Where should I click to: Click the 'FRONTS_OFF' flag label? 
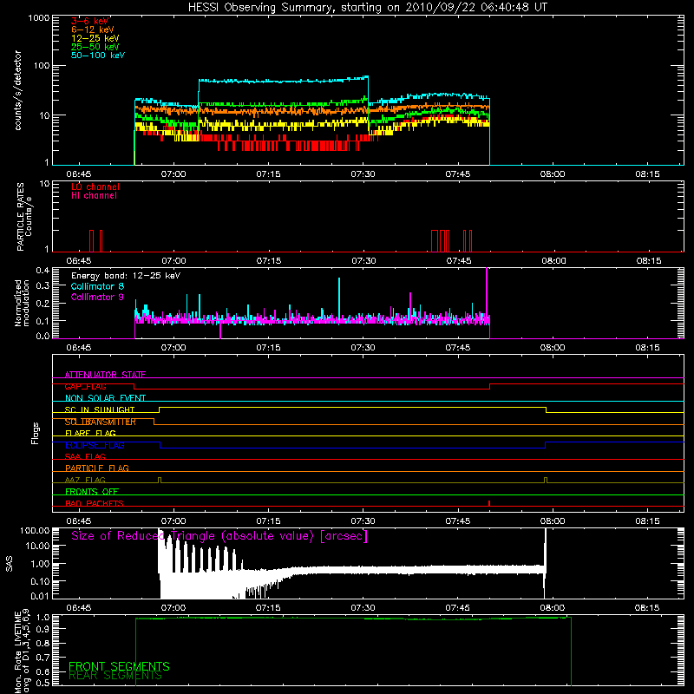click(92, 492)
